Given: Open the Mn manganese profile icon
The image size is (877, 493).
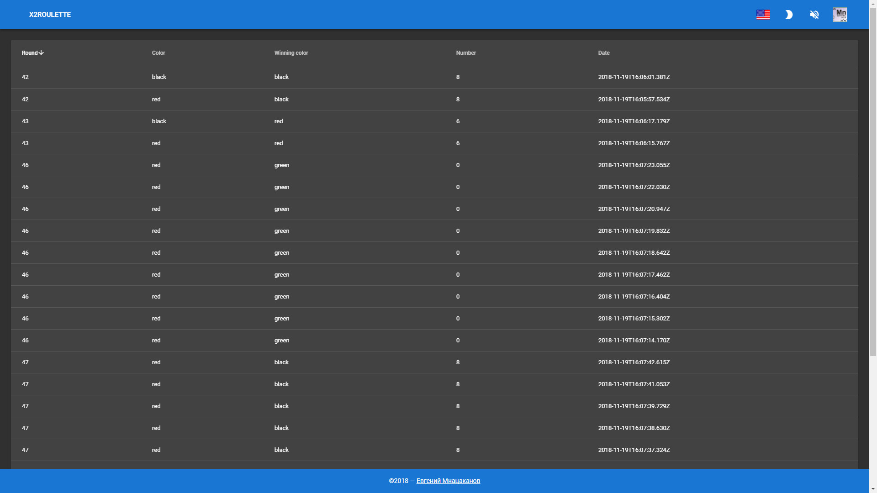Looking at the screenshot, I should (x=840, y=14).
